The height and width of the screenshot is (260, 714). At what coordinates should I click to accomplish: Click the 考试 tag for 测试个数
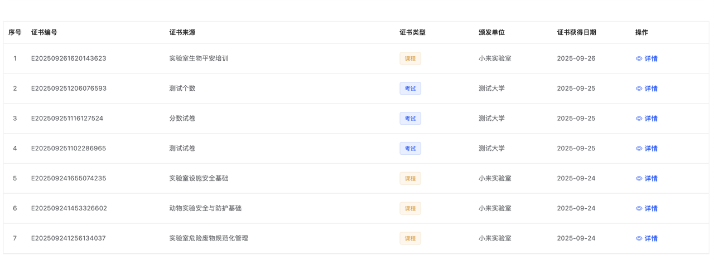click(x=410, y=89)
